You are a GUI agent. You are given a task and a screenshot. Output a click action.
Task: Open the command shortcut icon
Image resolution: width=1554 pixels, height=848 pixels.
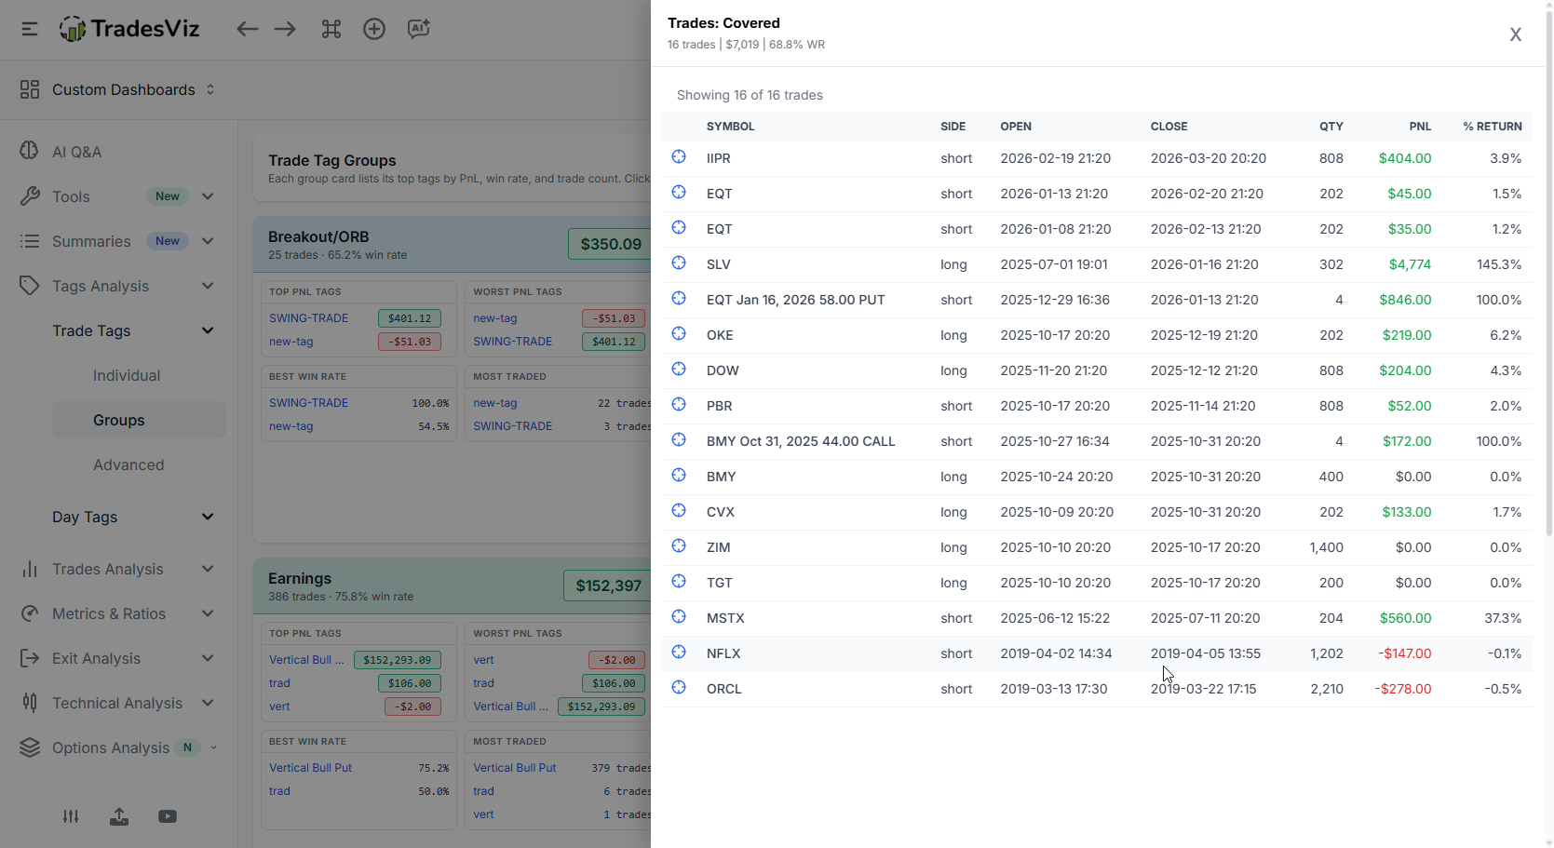tap(331, 29)
